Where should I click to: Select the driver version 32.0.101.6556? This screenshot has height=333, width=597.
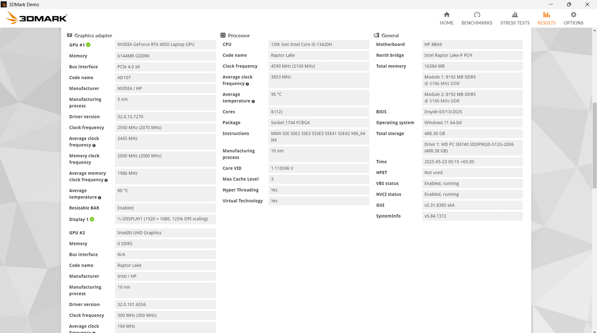[x=165, y=304]
